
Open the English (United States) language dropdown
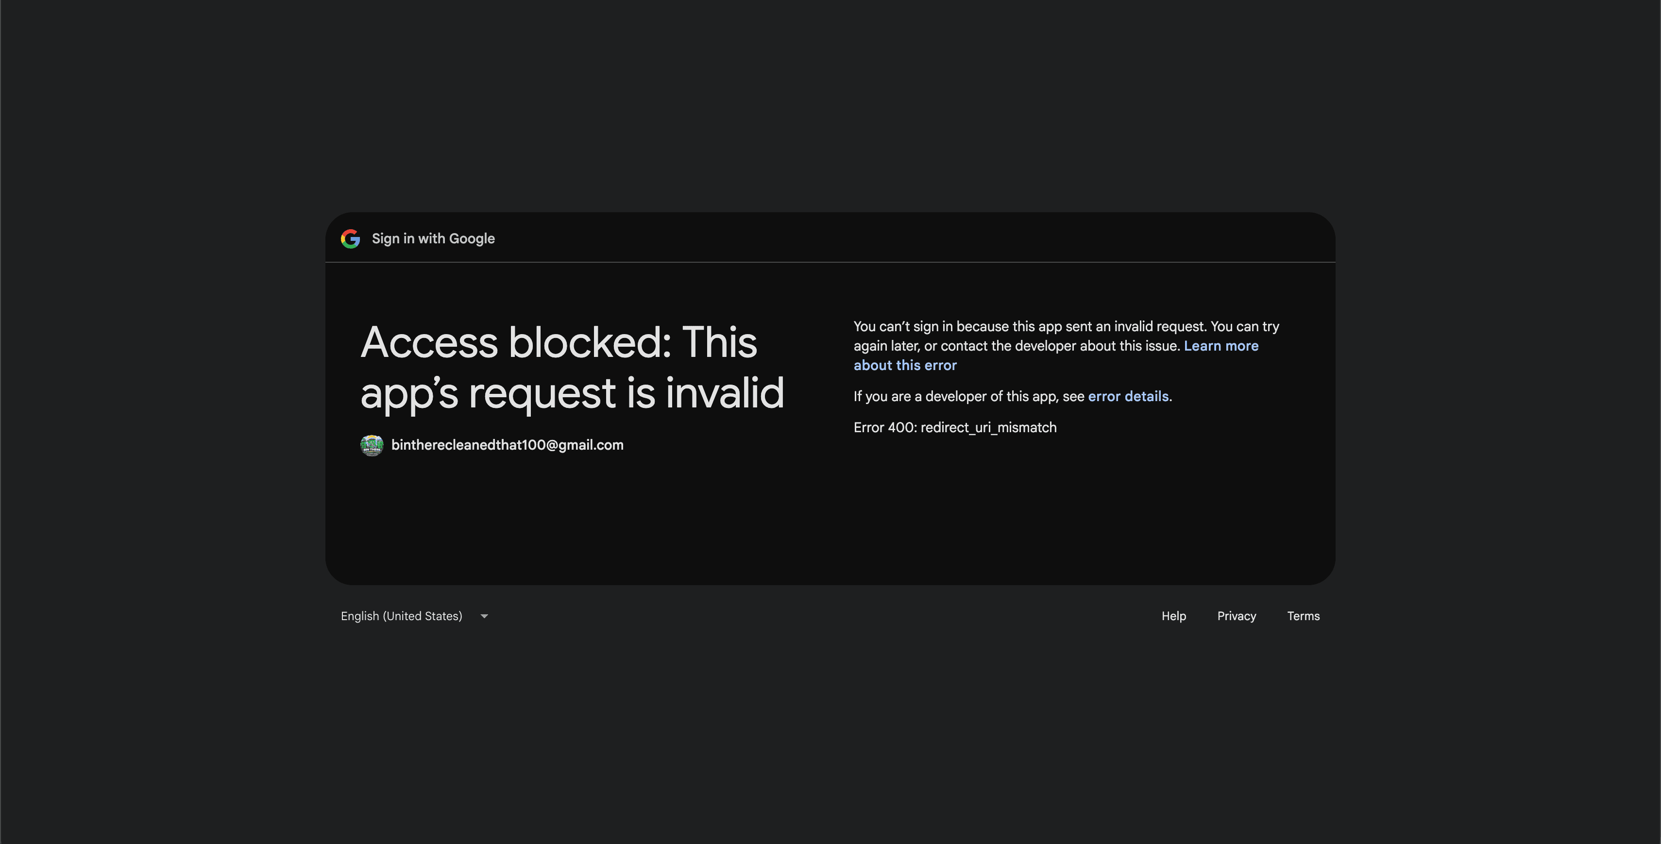pyautogui.click(x=415, y=616)
